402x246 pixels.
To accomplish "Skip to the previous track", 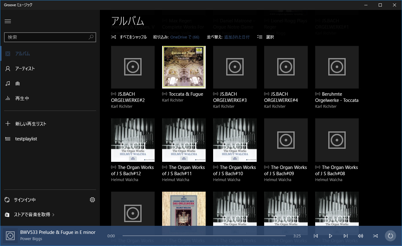I will coord(316,236).
